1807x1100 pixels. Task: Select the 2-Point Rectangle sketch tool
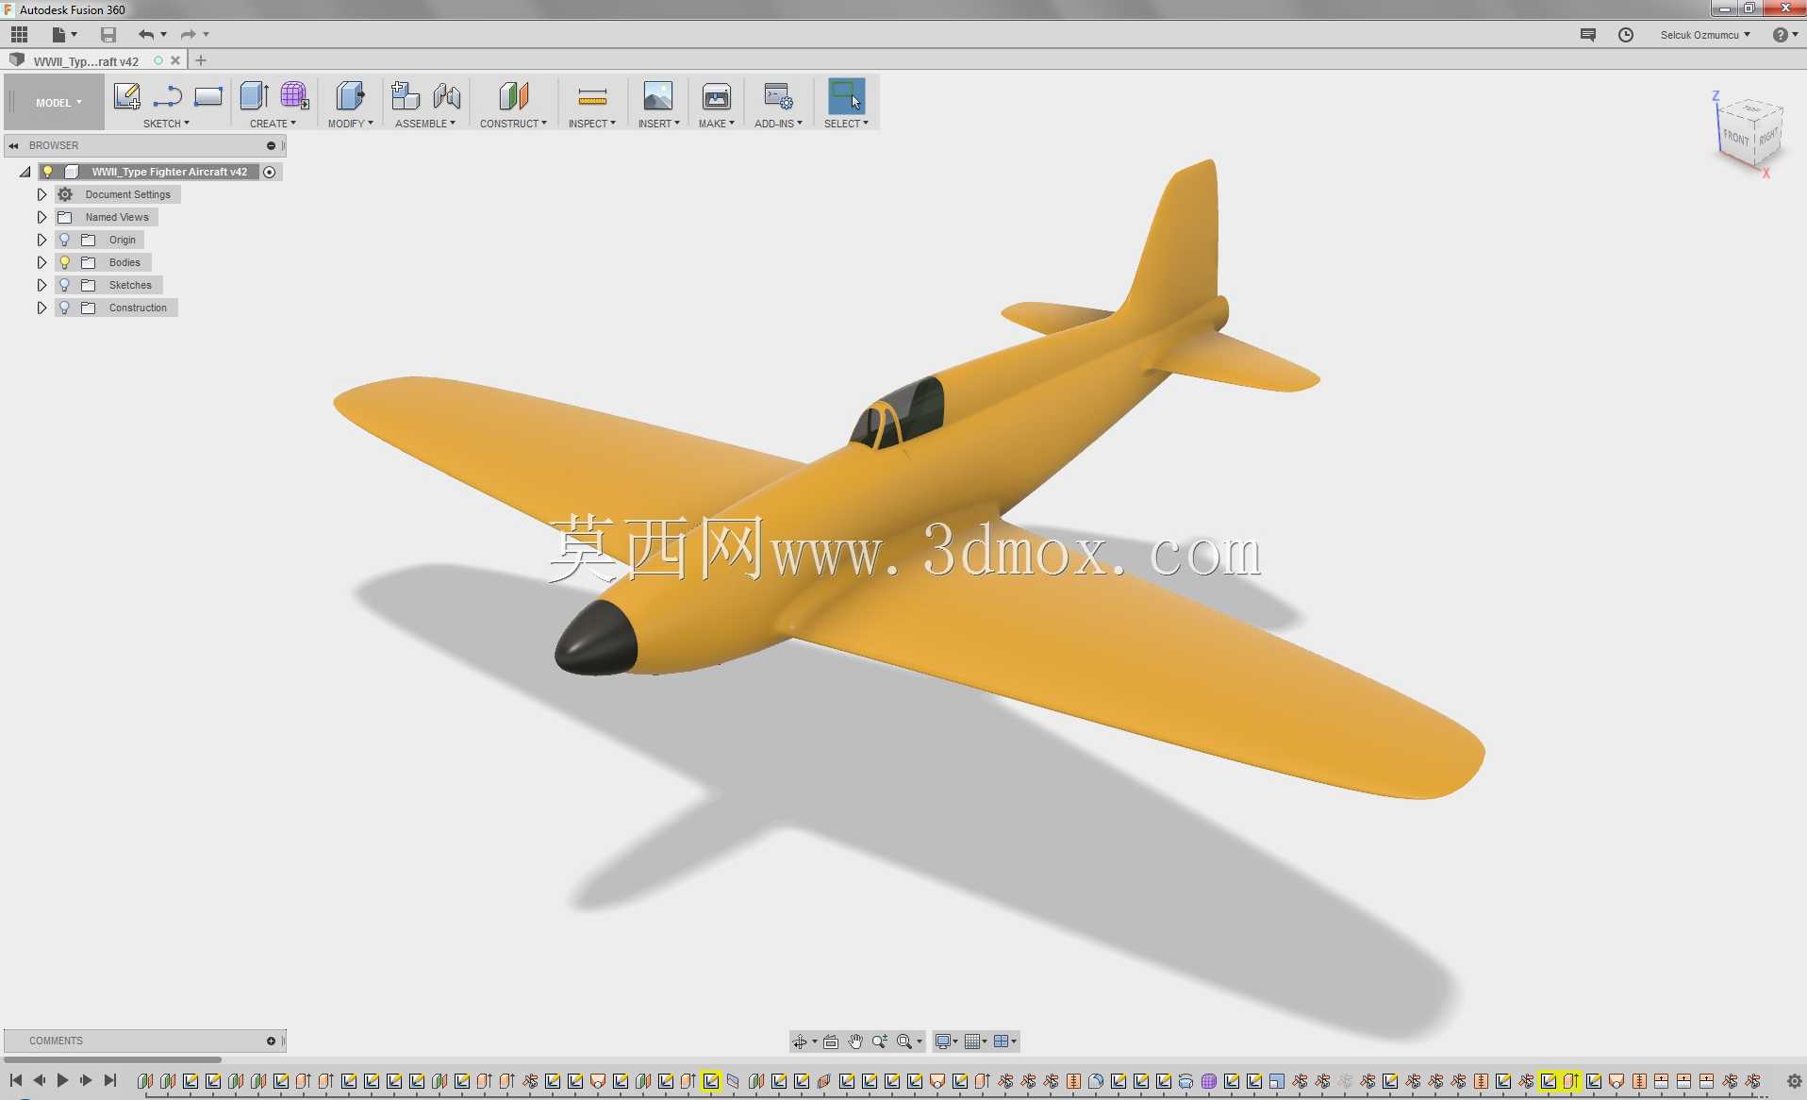coord(207,96)
